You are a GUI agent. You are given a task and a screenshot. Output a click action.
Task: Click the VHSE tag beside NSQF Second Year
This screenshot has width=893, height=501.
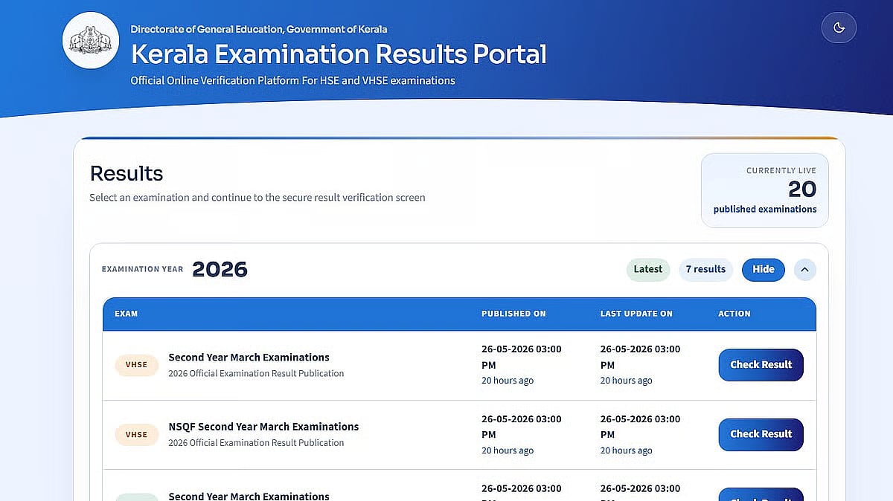(136, 435)
